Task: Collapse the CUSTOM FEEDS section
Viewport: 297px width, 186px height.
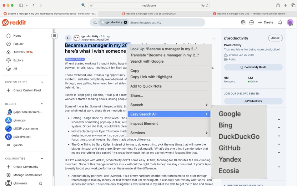Action: pos(42,82)
